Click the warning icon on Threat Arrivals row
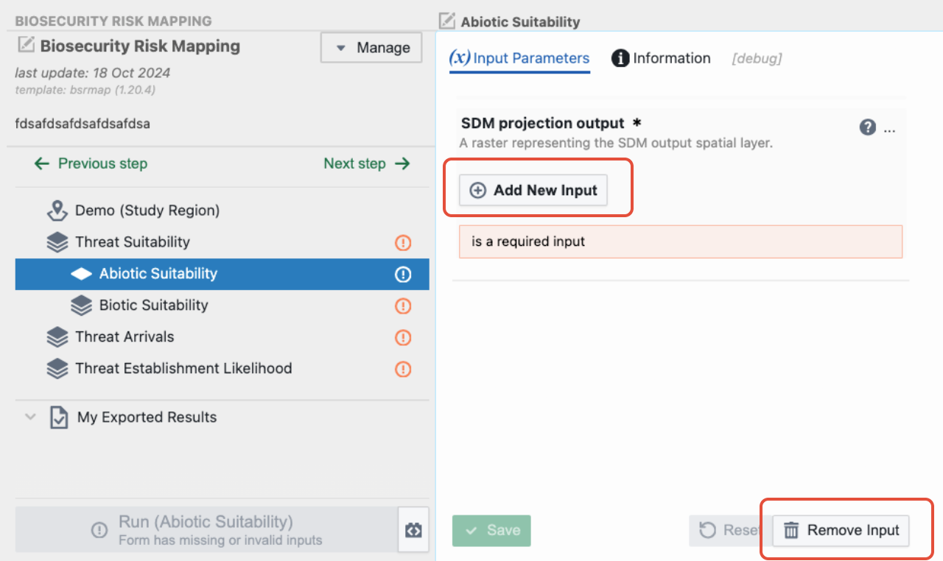This screenshot has width=943, height=561. 403,338
